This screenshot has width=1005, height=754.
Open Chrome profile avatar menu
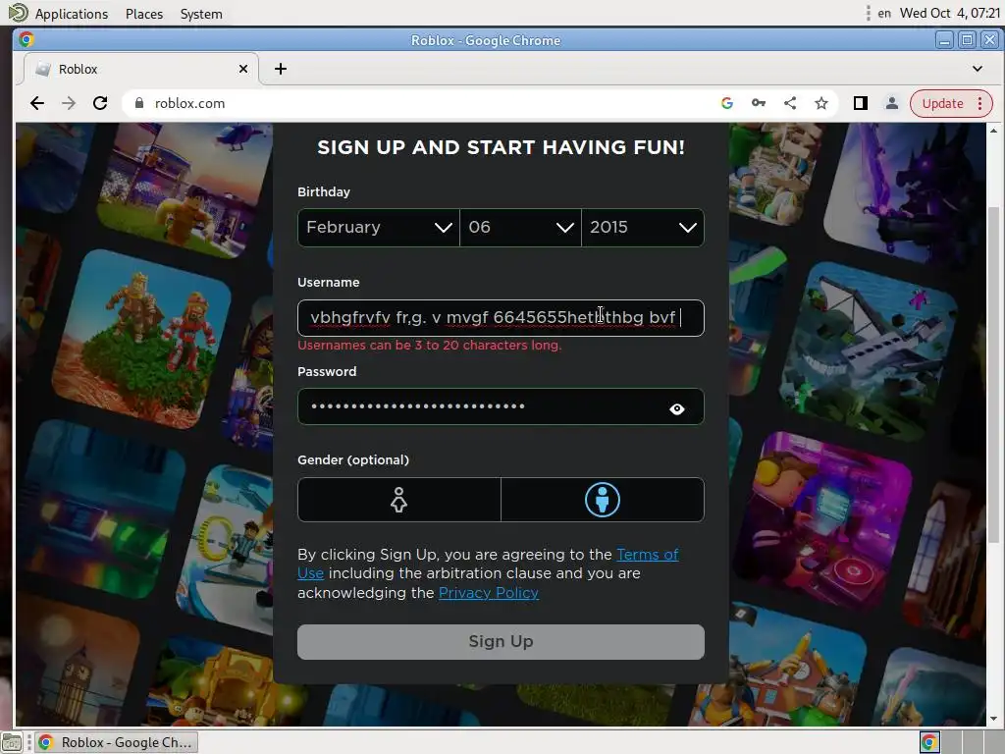pos(891,103)
